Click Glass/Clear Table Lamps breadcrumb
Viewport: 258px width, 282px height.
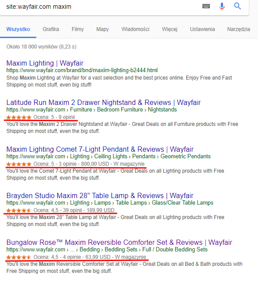(x=182, y=203)
